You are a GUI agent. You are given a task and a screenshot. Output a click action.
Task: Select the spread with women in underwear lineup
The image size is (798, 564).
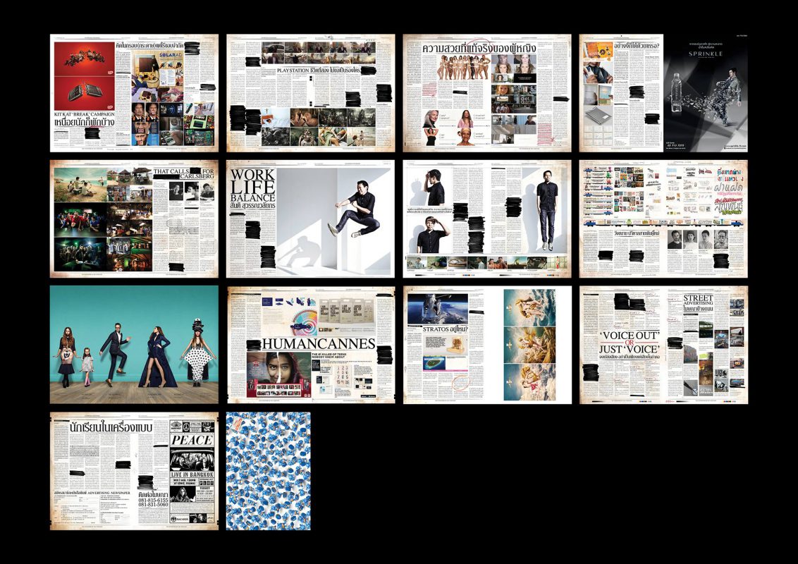(x=487, y=93)
